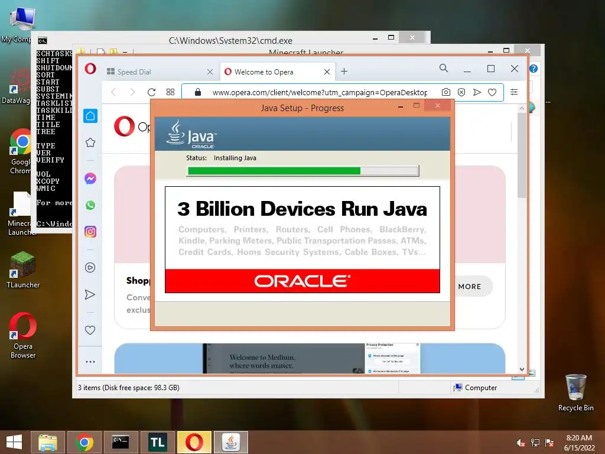Open Opera Easy Setup menu icon
This screenshot has width=605, height=454.
514,92
